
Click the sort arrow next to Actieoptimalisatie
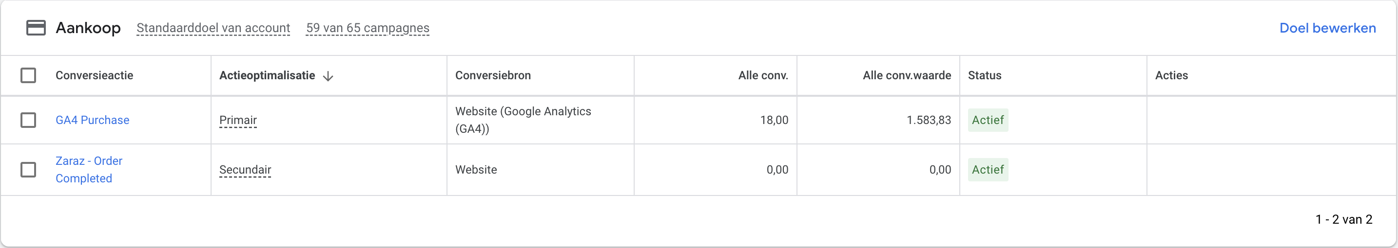point(328,76)
